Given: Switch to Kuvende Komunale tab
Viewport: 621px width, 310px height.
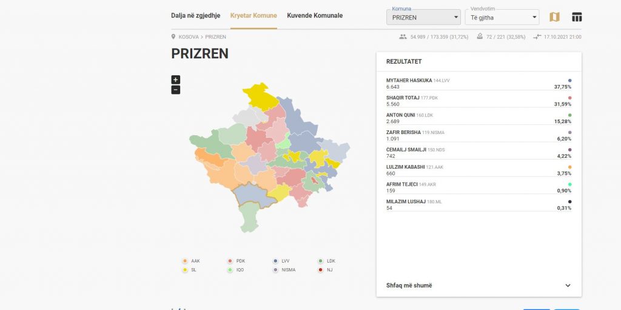Looking at the screenshot, I should click(x=315, y=15).
